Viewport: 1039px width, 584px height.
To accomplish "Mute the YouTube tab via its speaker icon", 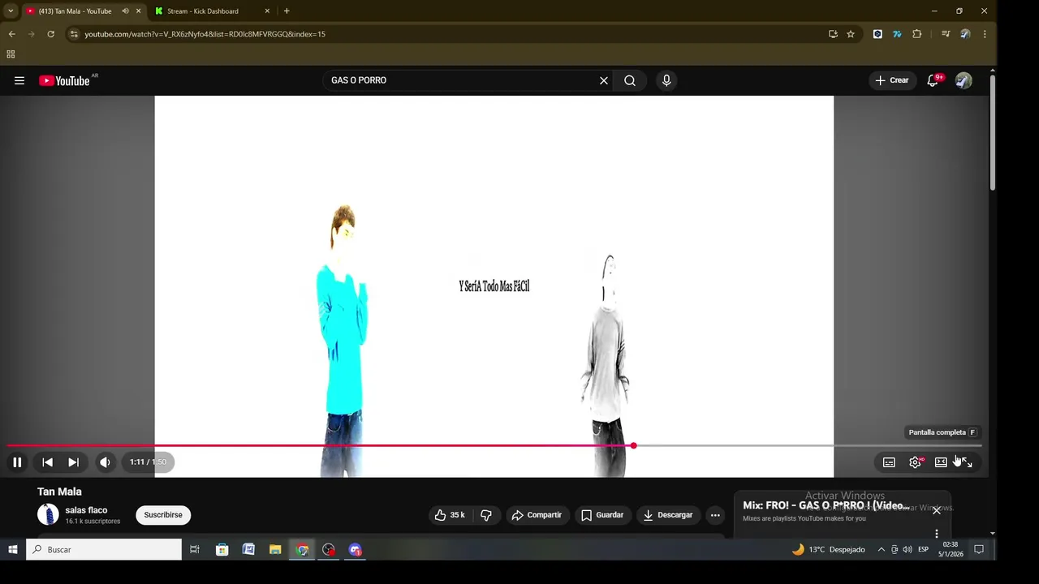I will click(x=125, y=11).
